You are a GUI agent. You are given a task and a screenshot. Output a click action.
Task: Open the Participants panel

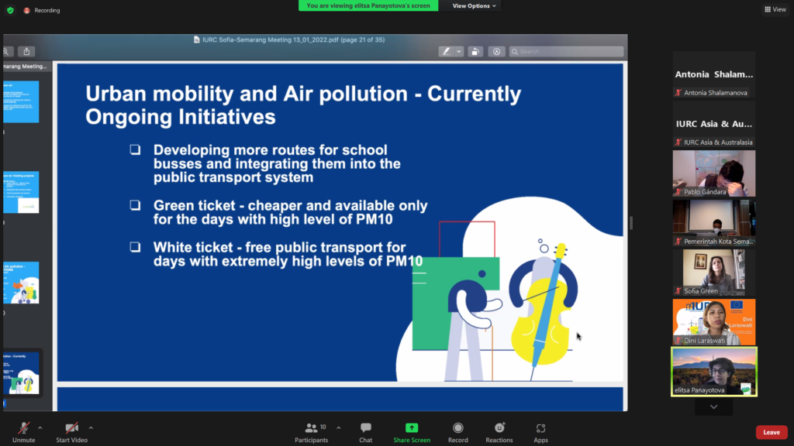point(311,428)
